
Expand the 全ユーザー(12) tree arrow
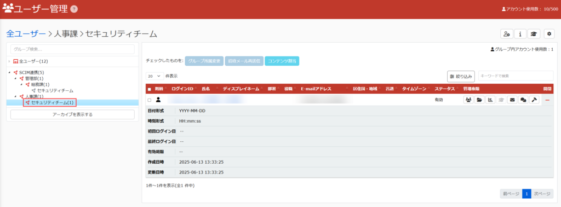pyautogui.click(x=9, y=61)
